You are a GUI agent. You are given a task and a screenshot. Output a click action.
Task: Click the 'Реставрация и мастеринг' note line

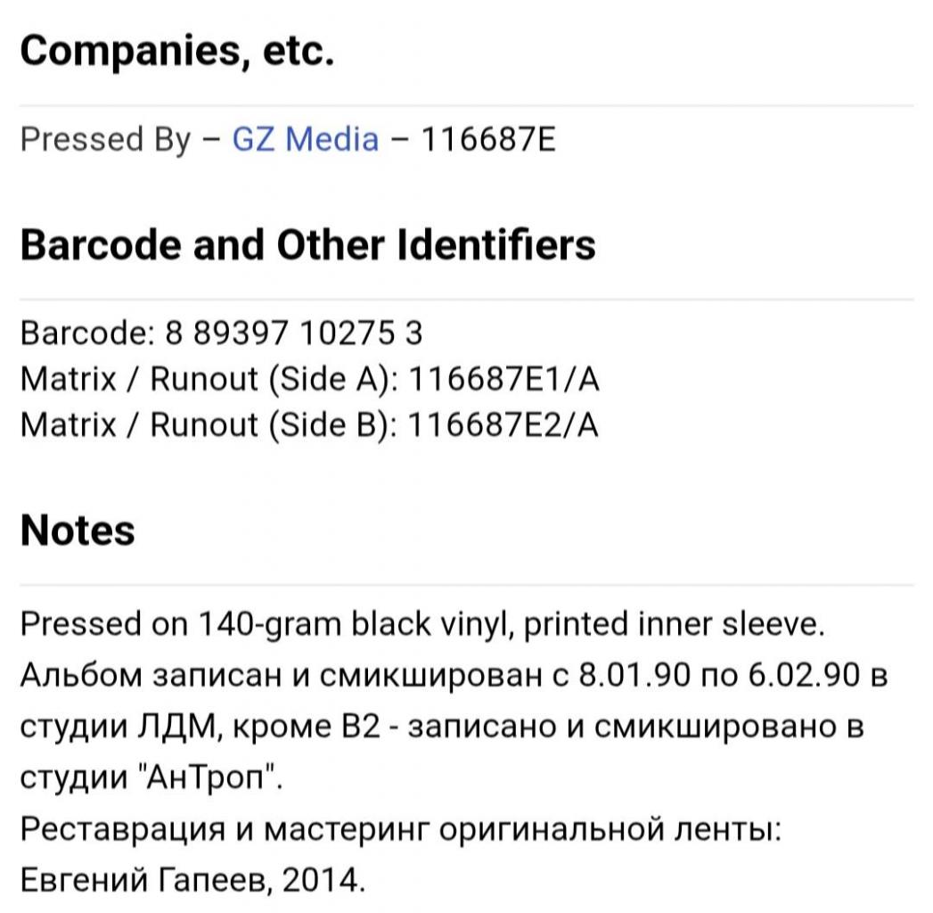click(x=400, y=829)
